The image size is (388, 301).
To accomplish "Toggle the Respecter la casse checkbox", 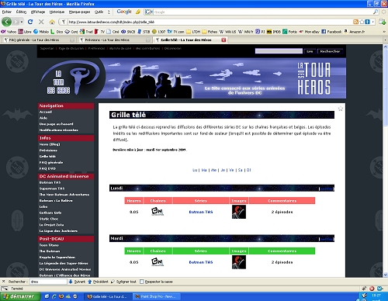I will [x=142, y=282].
